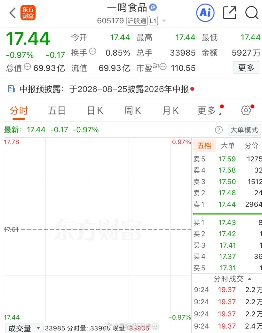
Task: Tap the 流值 69.93亿 value
Action: (x=115, y=68)
